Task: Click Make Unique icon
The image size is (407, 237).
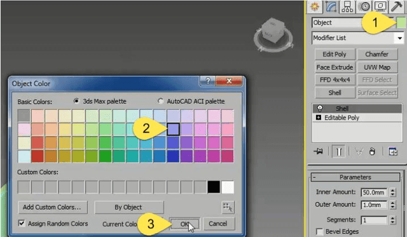Action: pos(359,151)
